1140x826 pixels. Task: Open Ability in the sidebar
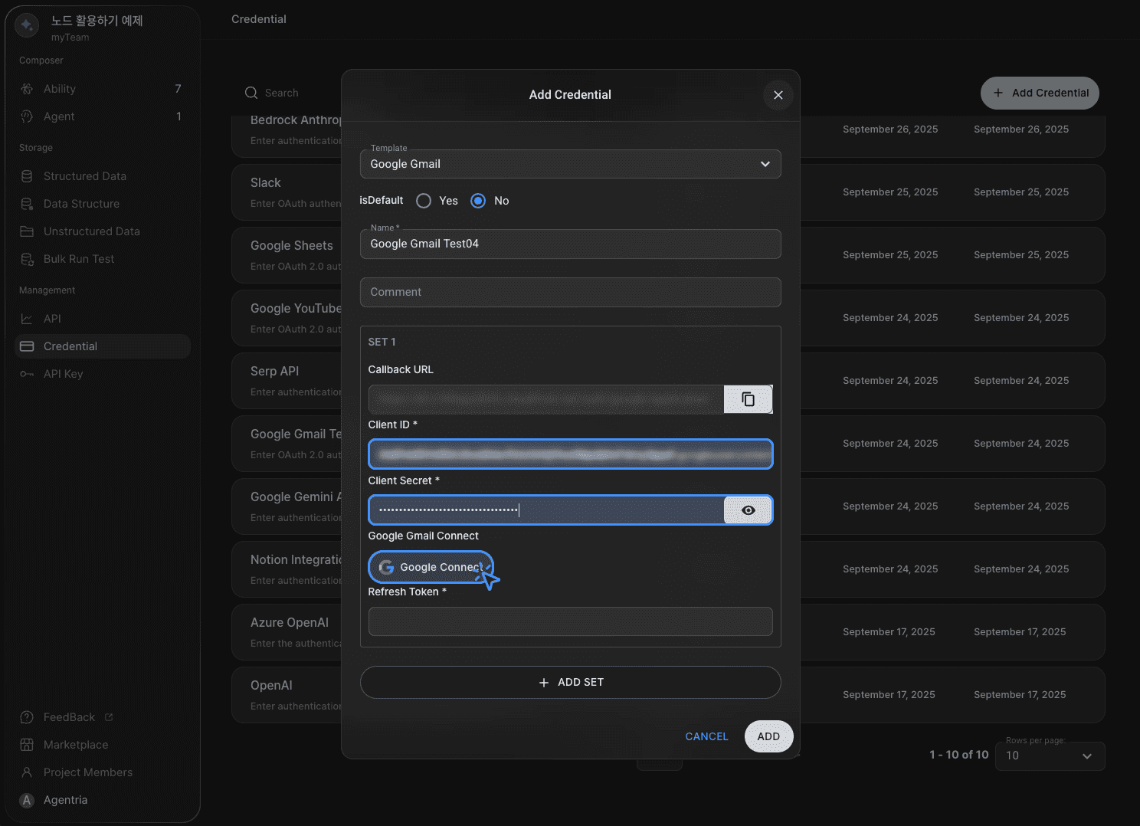coord(102,89)
